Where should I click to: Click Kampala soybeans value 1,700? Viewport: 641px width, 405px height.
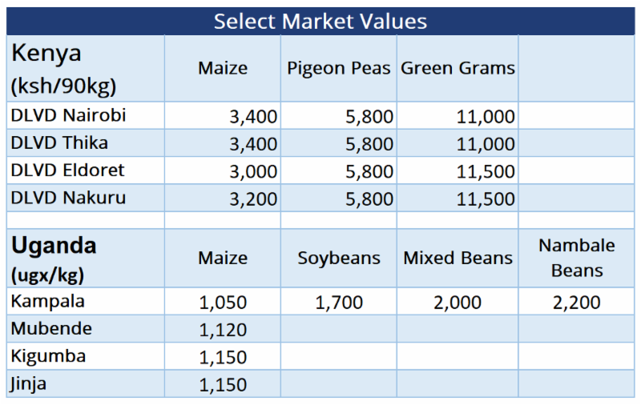tap(338, 303)
